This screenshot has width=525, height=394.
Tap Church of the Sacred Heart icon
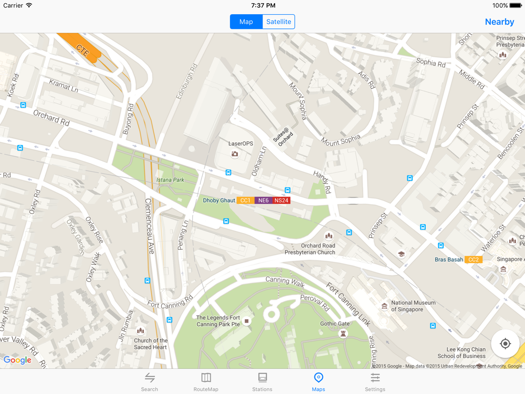coord(141,331)
